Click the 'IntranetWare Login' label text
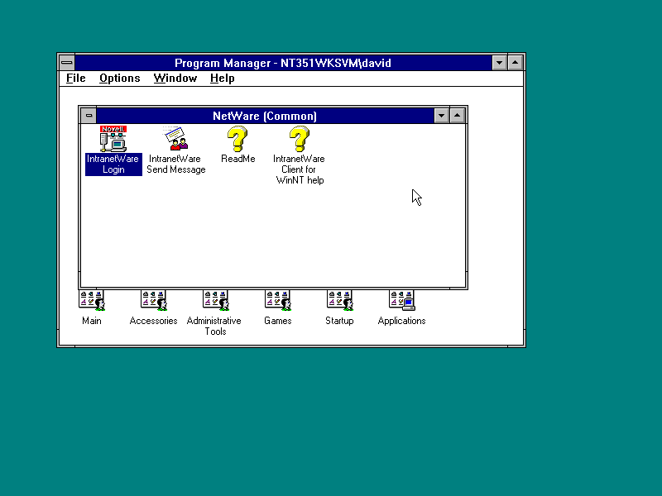The width and height of the screenshot is (662, 496). pyautogui.click(x=113, y=165)
